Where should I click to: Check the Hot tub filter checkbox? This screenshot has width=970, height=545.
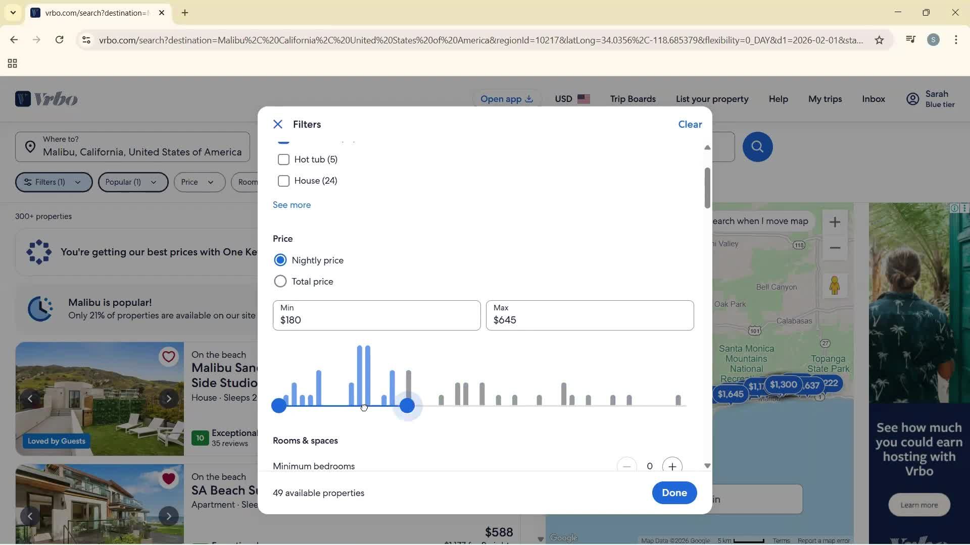coord(284,159)
